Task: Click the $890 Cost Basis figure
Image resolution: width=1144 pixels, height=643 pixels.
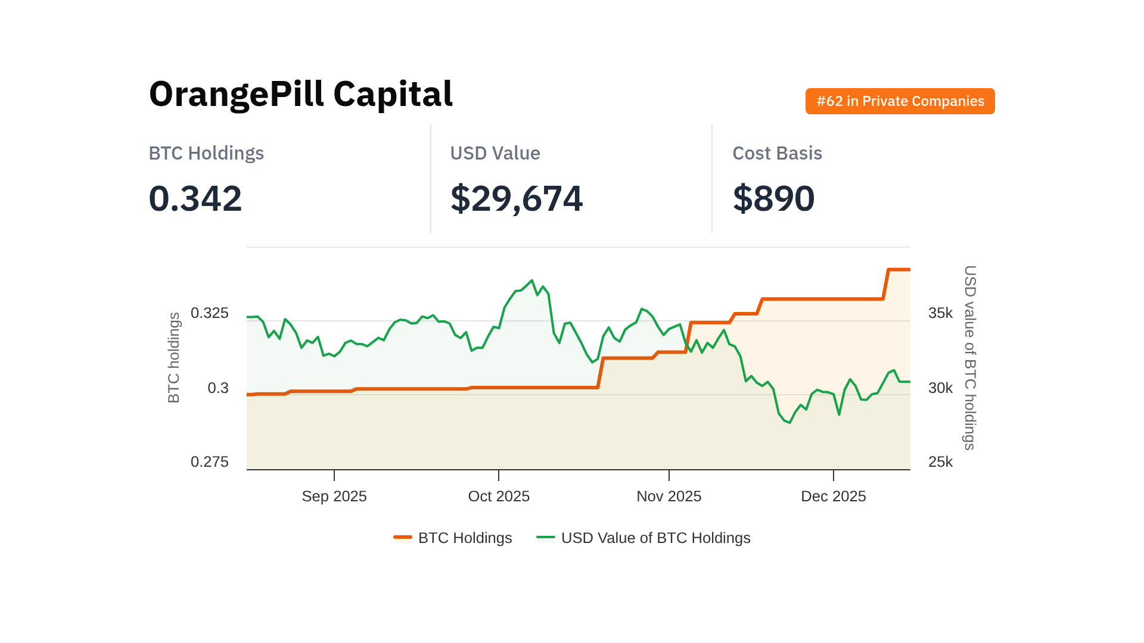Action: [x=773, y=198]
